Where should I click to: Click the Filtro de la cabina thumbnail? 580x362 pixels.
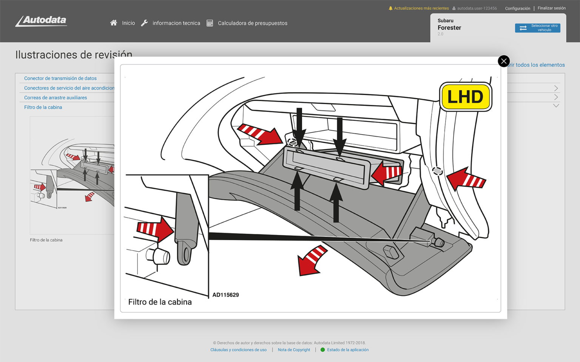click(72, 175)
